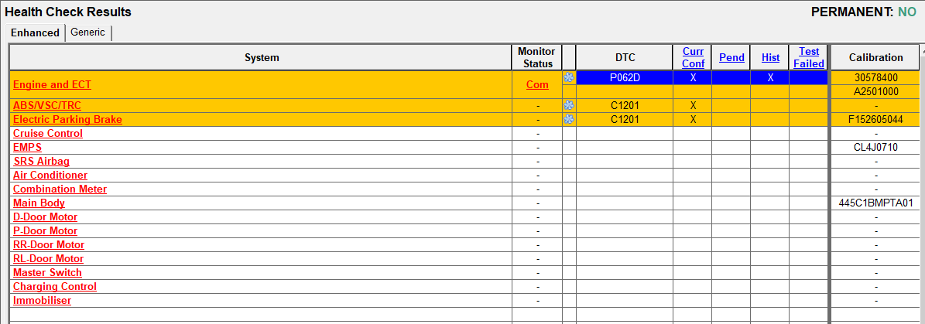Click the table scroll up arrow

point(922,49)
